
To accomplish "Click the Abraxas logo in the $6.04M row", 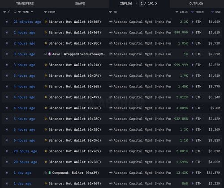I will tap(111, 22).
